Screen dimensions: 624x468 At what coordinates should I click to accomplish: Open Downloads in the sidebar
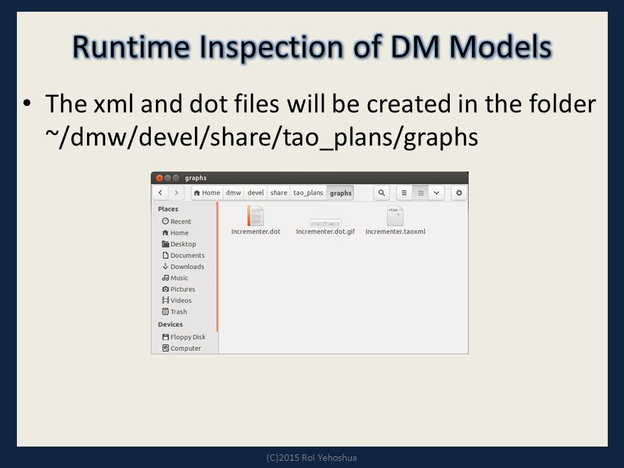pyautogui.click(x=183, y=266)
